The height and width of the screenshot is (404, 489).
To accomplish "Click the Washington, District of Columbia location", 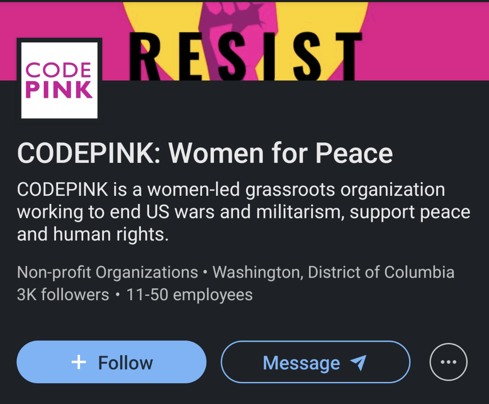I will (333, 272).
